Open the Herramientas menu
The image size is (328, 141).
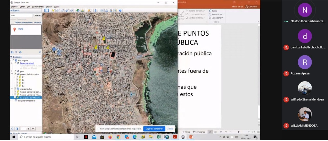(38, 7)
